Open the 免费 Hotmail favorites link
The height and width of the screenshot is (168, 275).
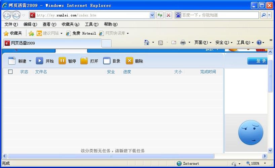tap(81, 33)
